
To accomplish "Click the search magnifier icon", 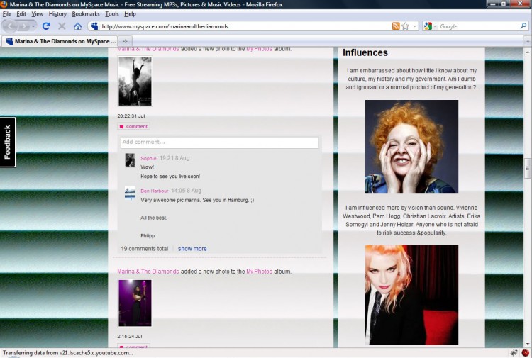I will pos(523,26).
